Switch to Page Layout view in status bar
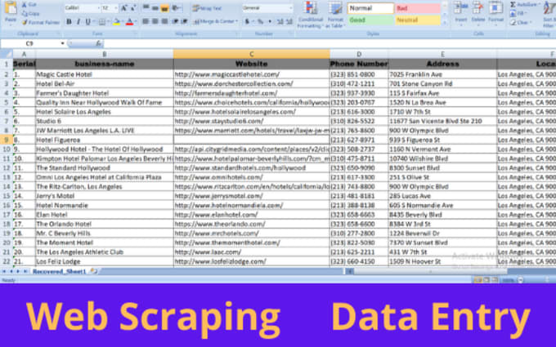 (486, 280)
